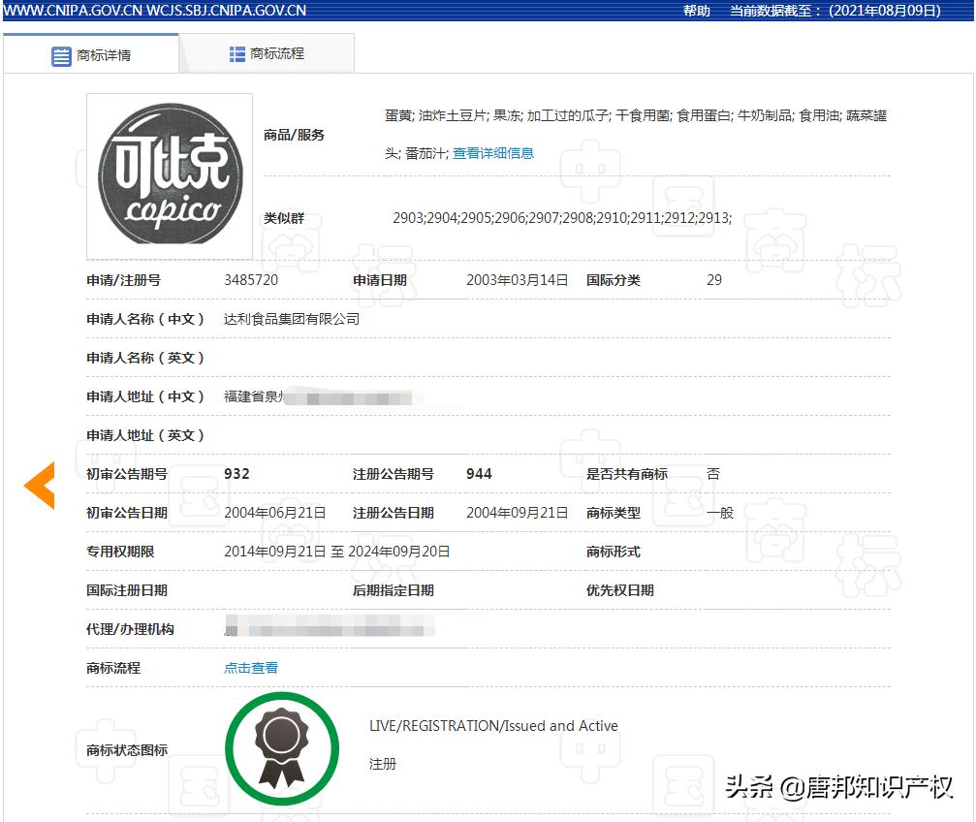Click the orange left-pointing arrow indicator
Viewport: 976px width, 822px height.
(40, 486)
